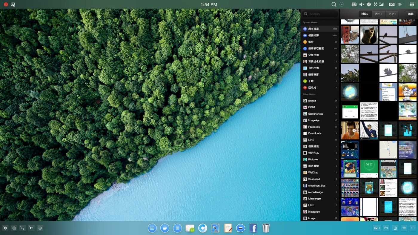Launch the notes app with pencil icon in dock
This screenshot has height=235, width=418.
(x=228, y=228)
